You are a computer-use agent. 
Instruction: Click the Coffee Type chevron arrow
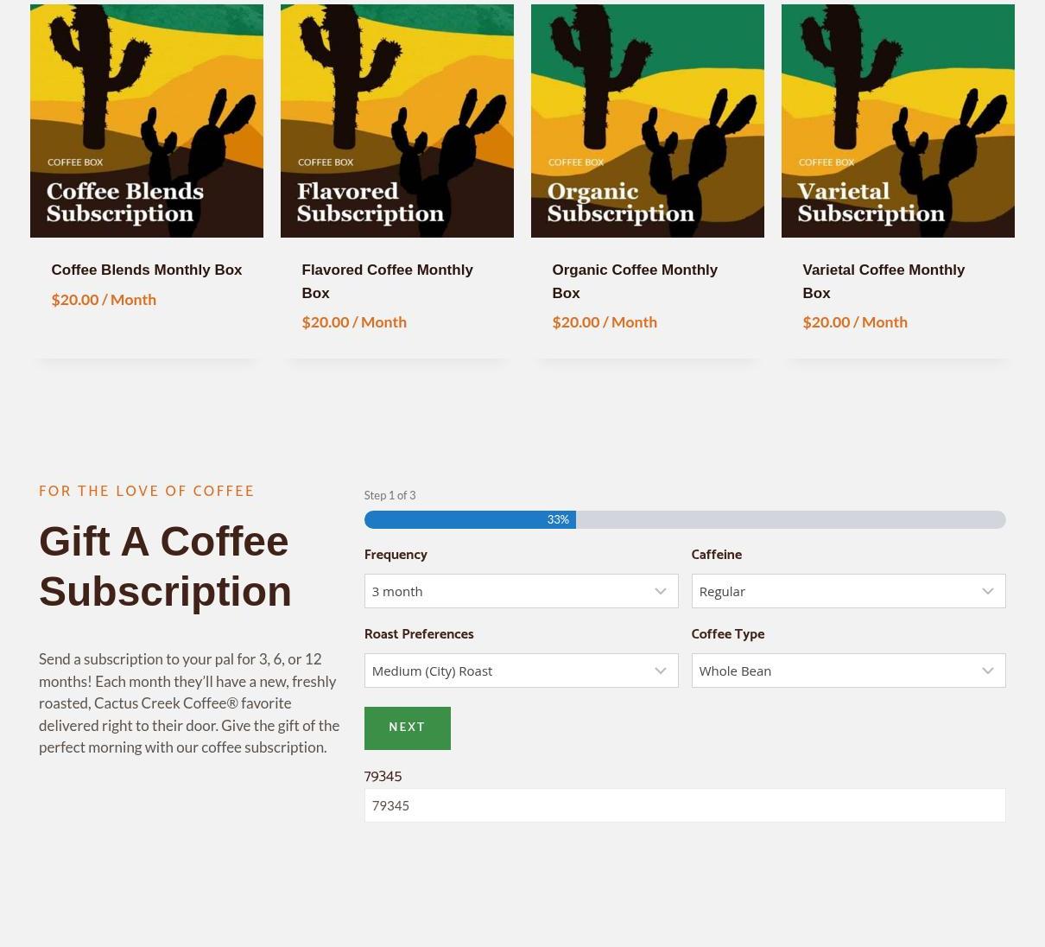988,671
